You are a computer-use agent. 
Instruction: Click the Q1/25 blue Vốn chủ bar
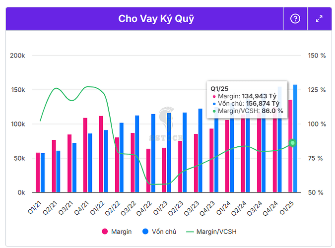[295, 139]
